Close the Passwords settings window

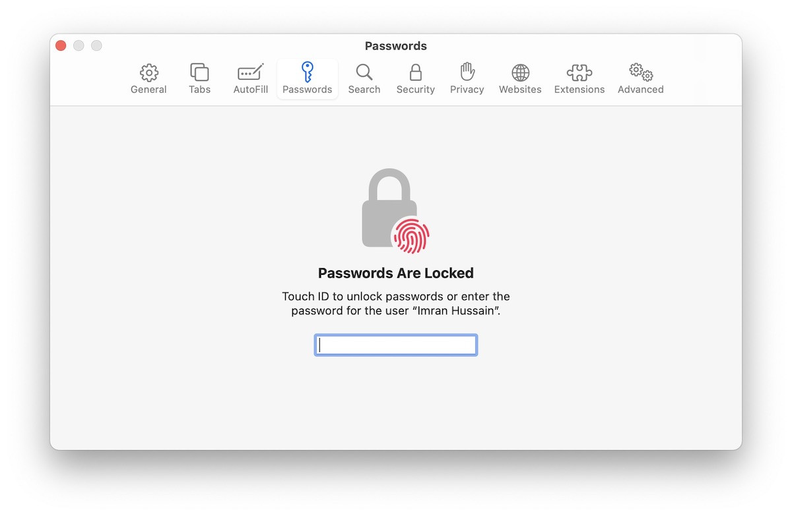point(61,45)
